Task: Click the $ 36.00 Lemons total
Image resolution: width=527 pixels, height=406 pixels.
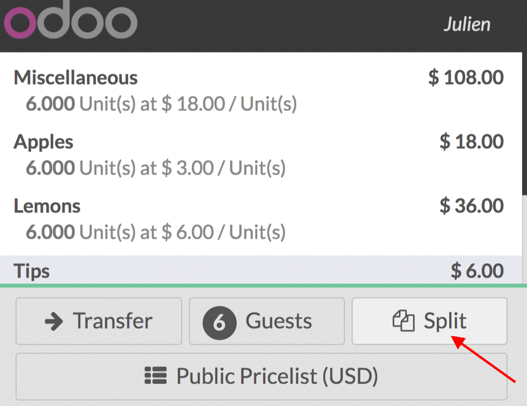Action: [x=473, y=206]
